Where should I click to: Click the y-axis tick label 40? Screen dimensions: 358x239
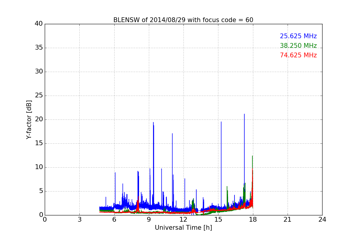39,24
